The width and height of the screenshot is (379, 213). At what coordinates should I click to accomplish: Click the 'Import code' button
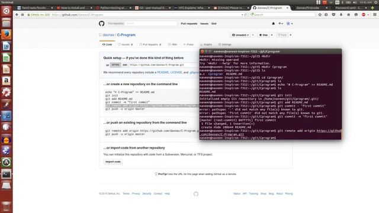coord(113,162)
